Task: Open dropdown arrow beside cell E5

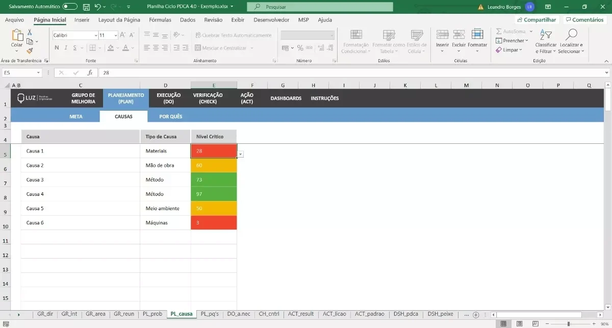Action: [x=240, y=154]
